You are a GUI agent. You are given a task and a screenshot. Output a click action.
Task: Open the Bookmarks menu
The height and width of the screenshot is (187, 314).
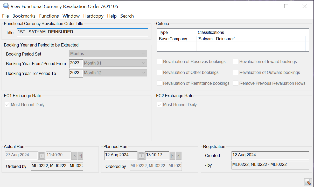coord(24,16)
